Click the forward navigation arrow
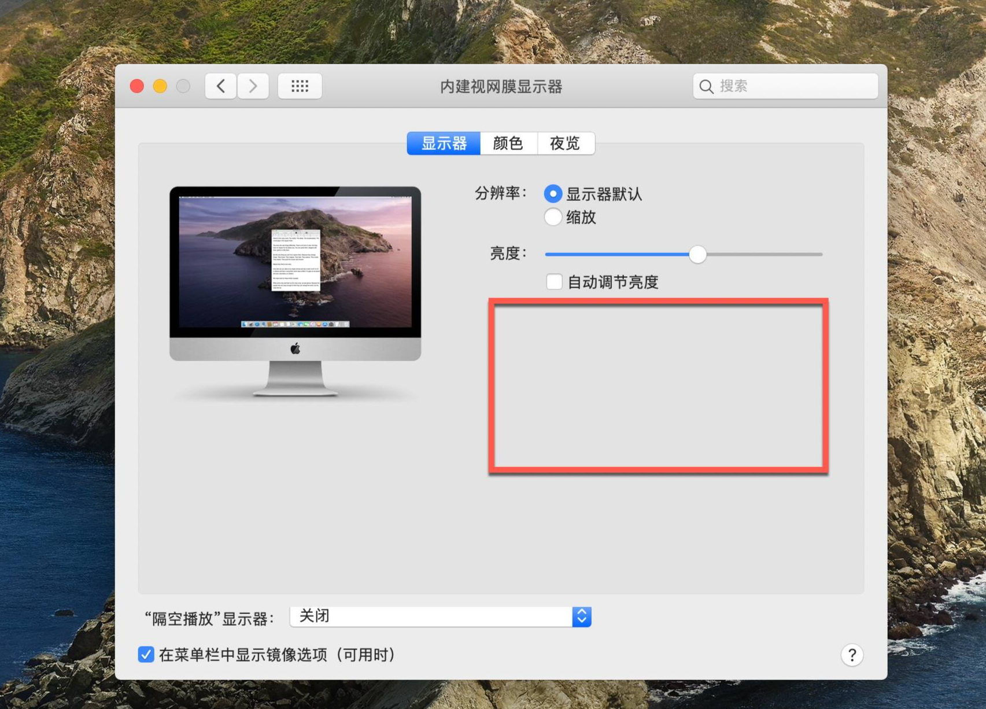 click(x=253, y=86)
